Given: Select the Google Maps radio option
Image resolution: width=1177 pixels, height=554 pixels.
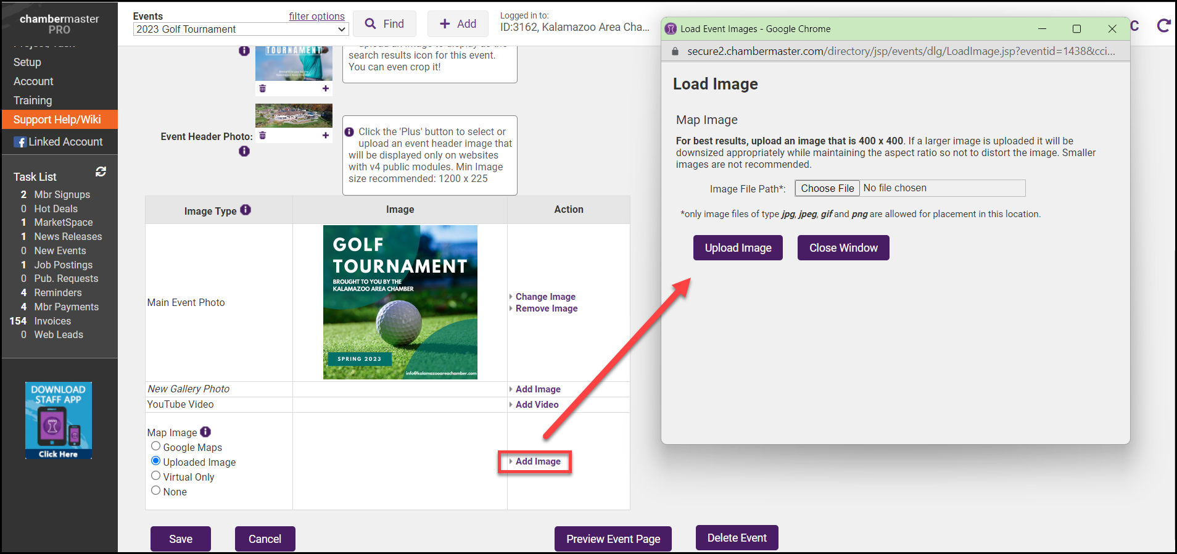Looking at the screenshot, I should [156, 446].
